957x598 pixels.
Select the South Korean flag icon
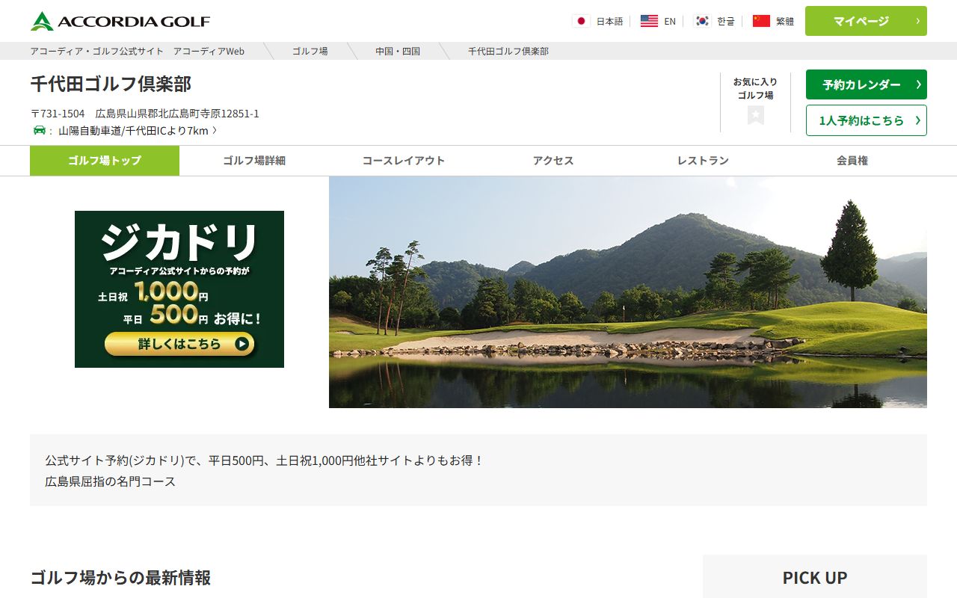[x=702, y=21]
